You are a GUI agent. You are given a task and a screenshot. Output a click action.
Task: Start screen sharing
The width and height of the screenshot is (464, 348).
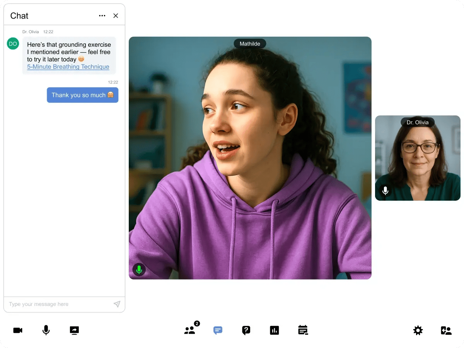74,330
